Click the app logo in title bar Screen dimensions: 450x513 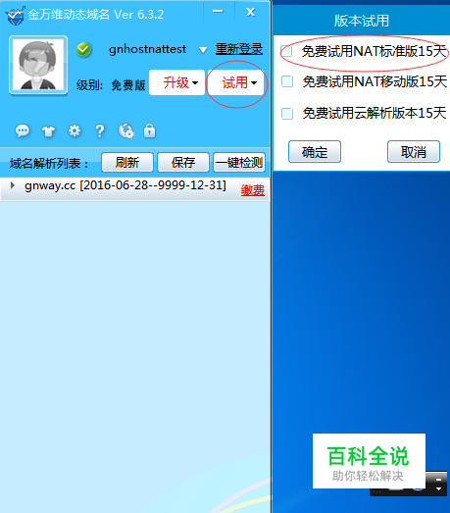[15, 15]
